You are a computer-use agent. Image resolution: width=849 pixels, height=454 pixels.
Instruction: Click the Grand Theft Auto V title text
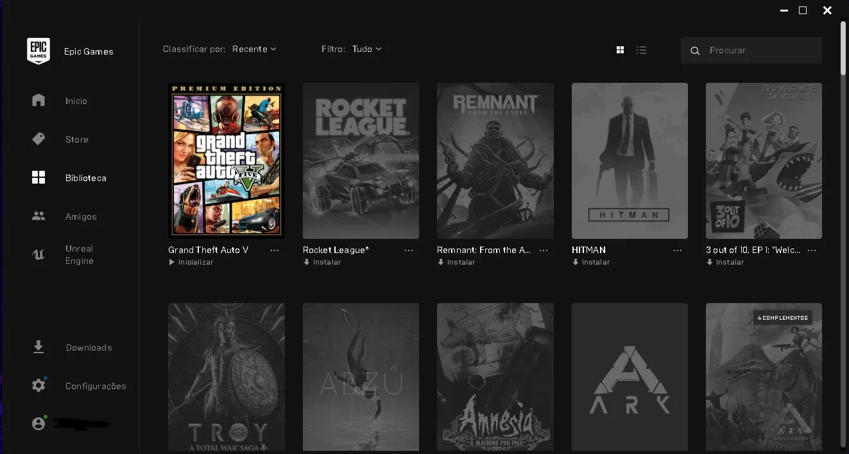[208, 250]
